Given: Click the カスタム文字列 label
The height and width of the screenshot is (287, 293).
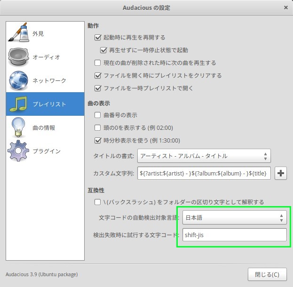Looking at the screenshot, I should tap(114, 174).
